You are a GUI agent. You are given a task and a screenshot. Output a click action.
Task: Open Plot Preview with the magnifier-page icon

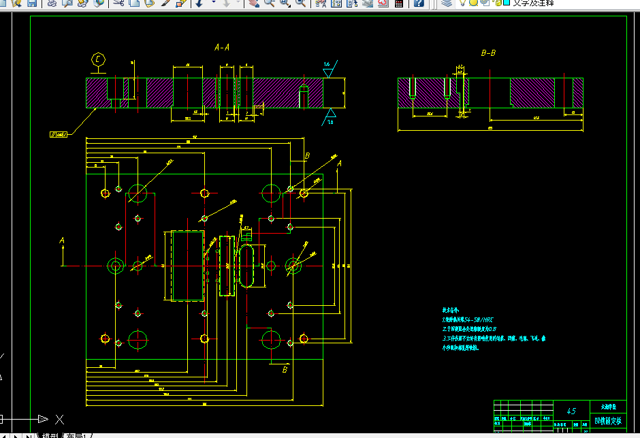click(x=67, y=3)
